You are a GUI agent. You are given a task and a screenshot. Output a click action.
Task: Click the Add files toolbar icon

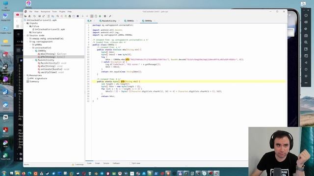[x=29, y=16]
